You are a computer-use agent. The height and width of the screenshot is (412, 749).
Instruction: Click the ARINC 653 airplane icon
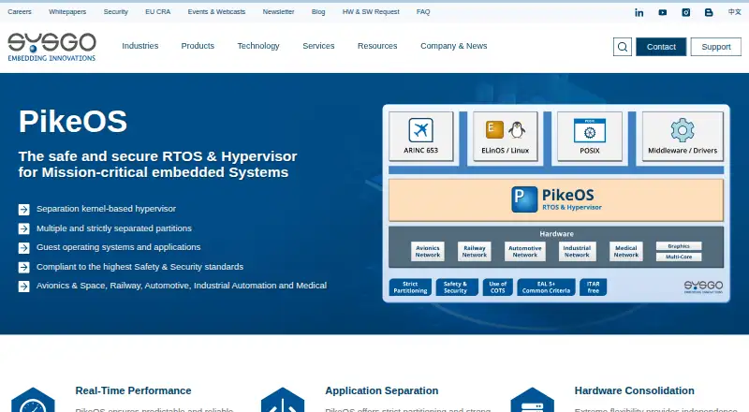click(420, 130)
